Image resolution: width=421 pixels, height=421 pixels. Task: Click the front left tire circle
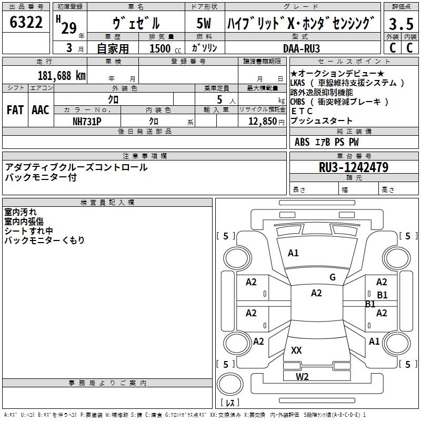coord(237,258)
